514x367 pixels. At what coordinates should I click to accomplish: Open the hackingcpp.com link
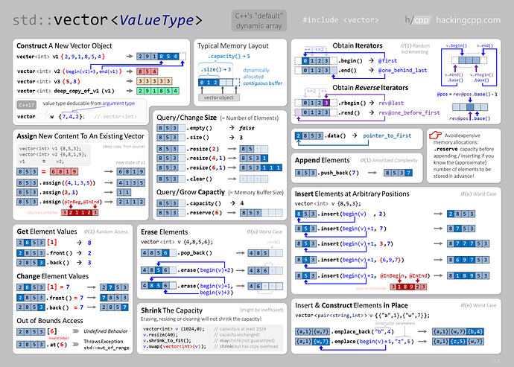[468, 20]
